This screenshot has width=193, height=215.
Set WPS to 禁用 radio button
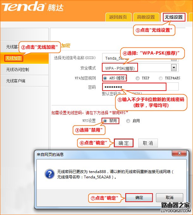tap(105, 121)
